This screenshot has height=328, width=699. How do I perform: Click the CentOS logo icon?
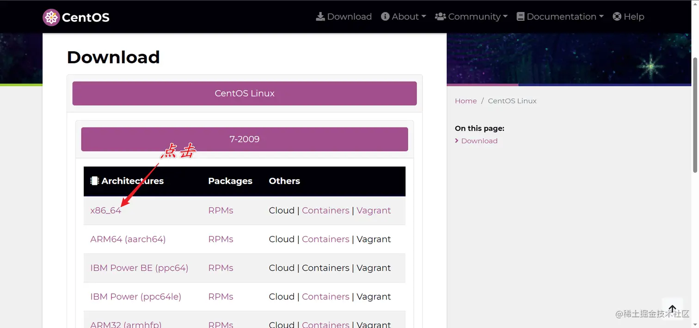coord(51,18)
